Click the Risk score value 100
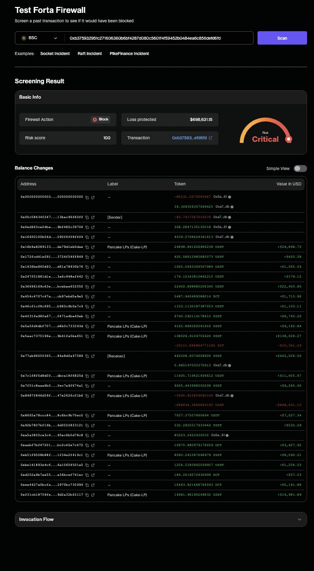314x571 pixels. 106,138
